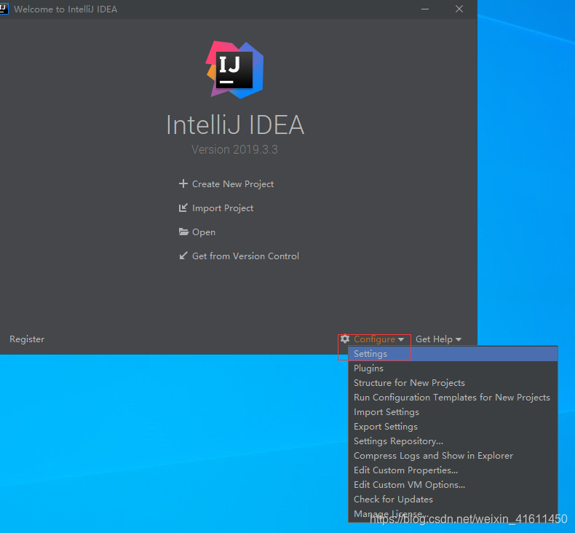
Task: Click Export Settings menu entry
Action: tap(453, 427)
